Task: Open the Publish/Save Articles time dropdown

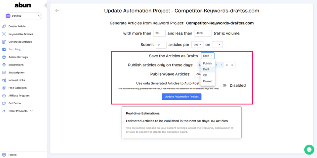Action: (197, 74)
